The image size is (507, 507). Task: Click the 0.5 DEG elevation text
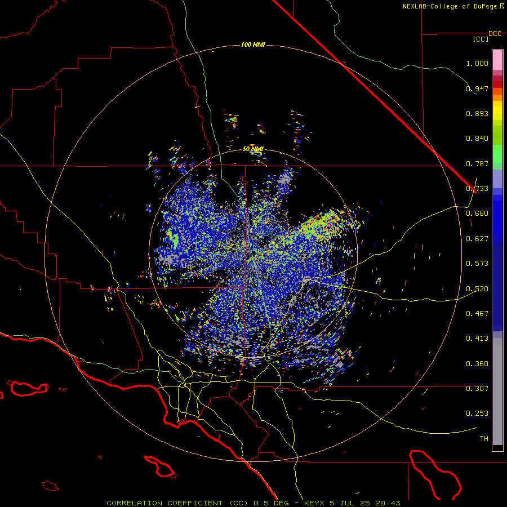click(271, 503)
